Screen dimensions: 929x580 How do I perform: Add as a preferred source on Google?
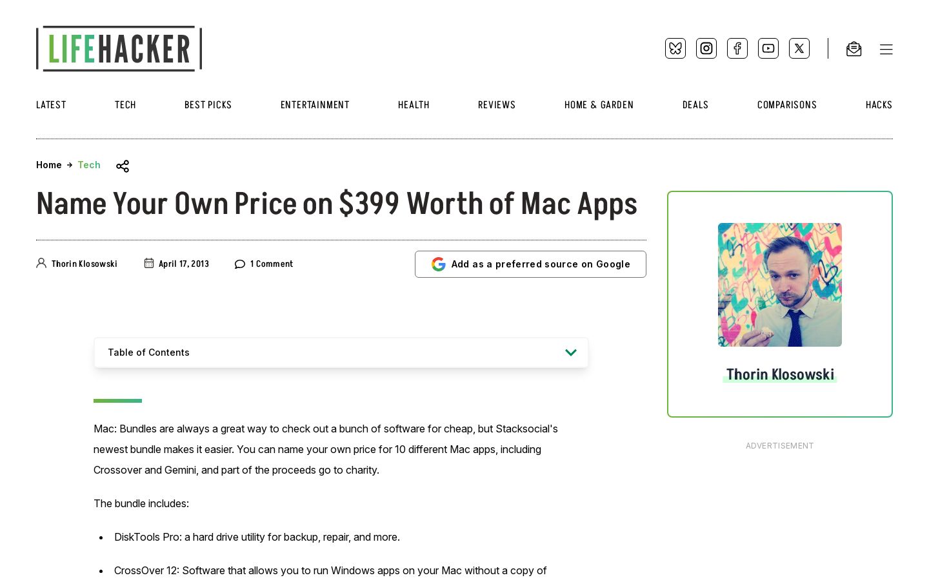(530, 264)
